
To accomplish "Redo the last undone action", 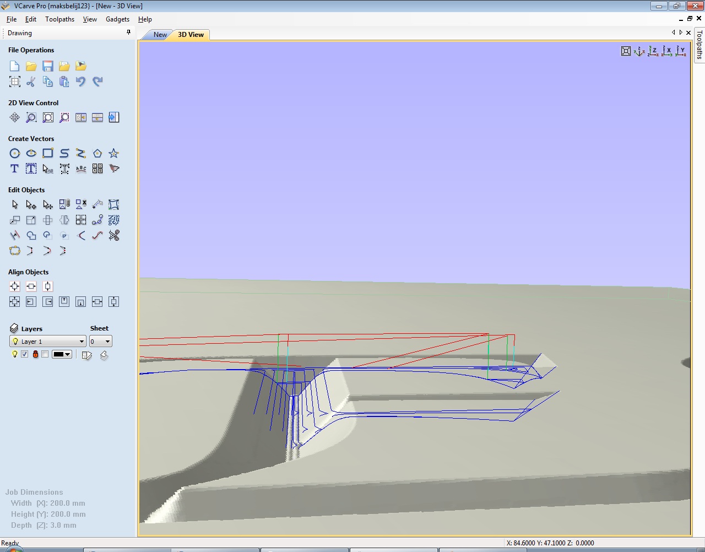I will (x=97, y=82).
